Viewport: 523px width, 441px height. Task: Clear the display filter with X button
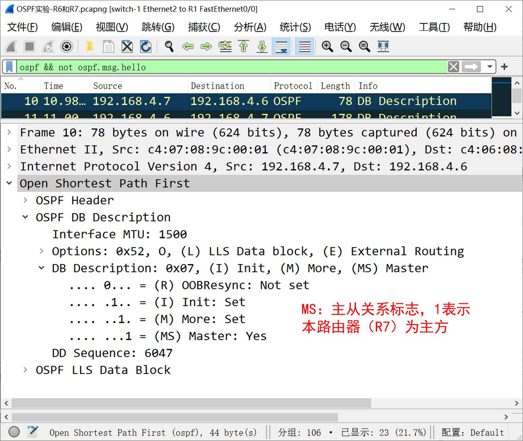(453, 67)
